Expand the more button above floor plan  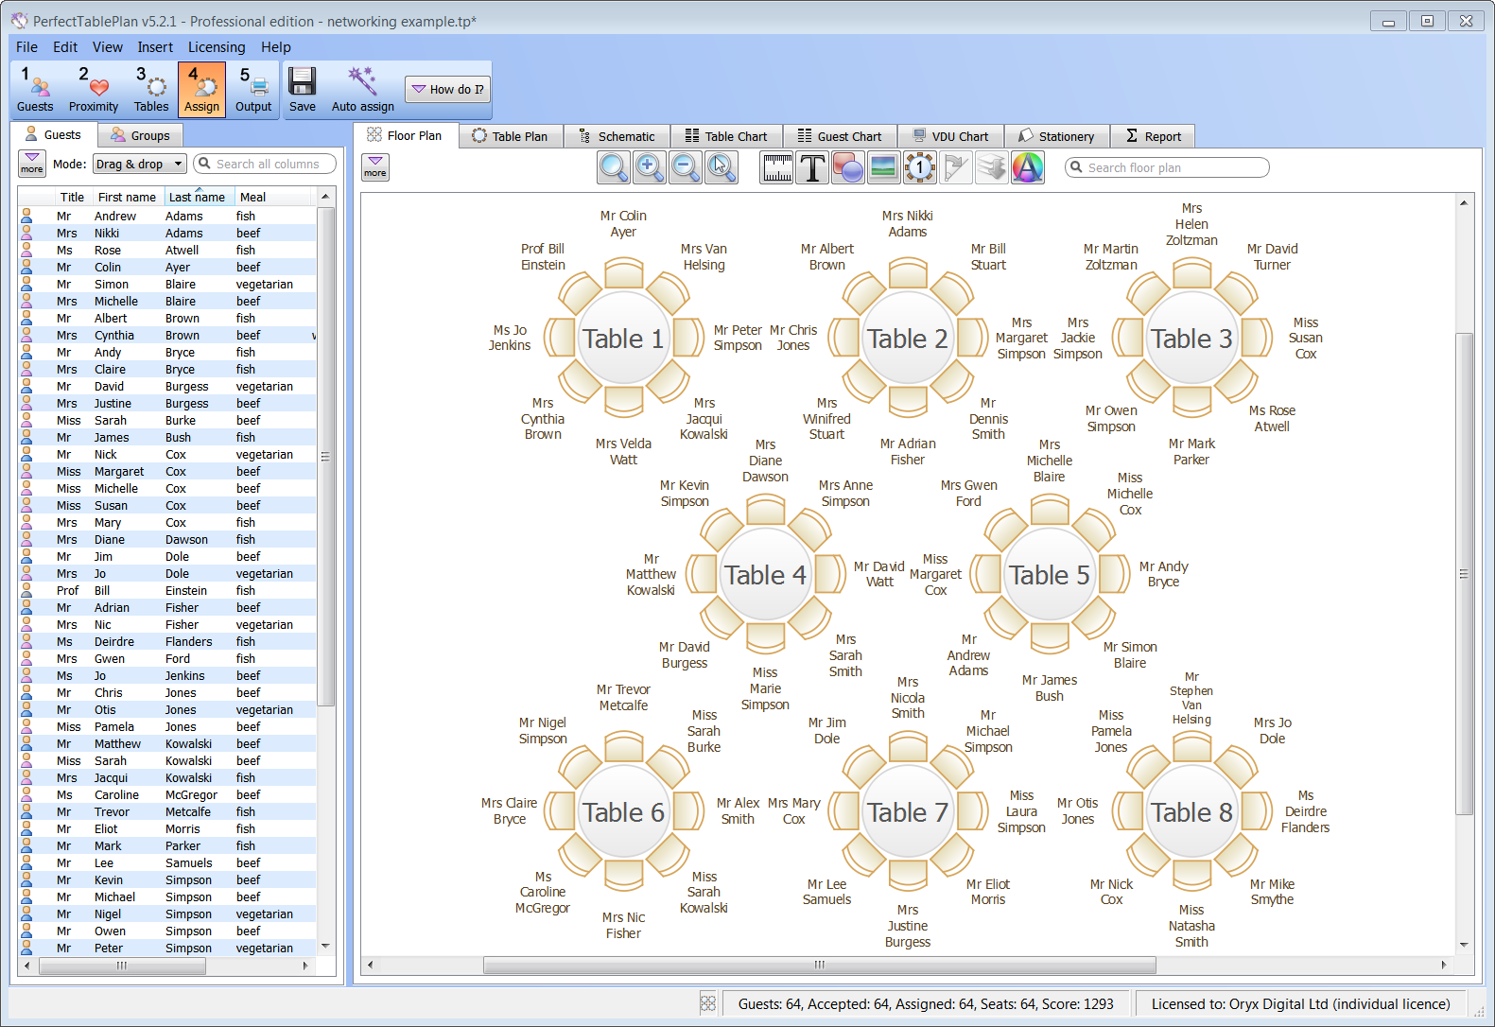tap(375, 166)
